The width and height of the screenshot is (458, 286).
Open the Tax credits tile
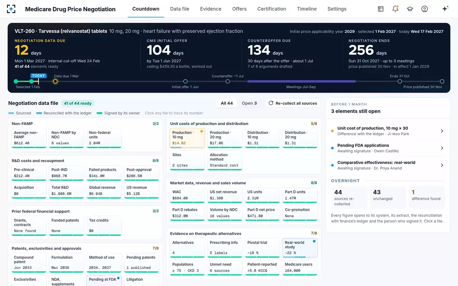coord(104,226)
